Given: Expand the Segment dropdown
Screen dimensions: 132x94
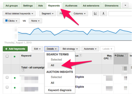Looking at the screenshot, I should point(47,14).
